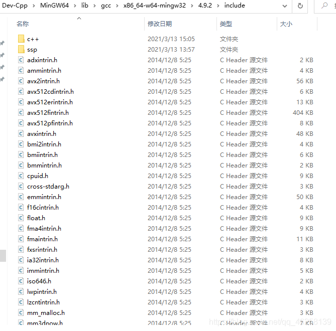This screenshot has width=336, height=331.
Task: Expand the chevron after Dev-Cpp breadcrumb
Action: tap(34, 6)
